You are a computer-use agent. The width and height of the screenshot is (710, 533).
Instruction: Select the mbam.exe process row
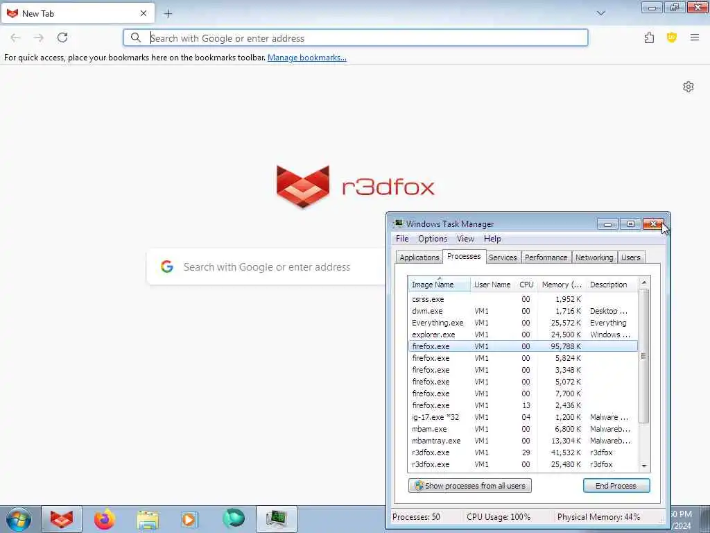523,429
